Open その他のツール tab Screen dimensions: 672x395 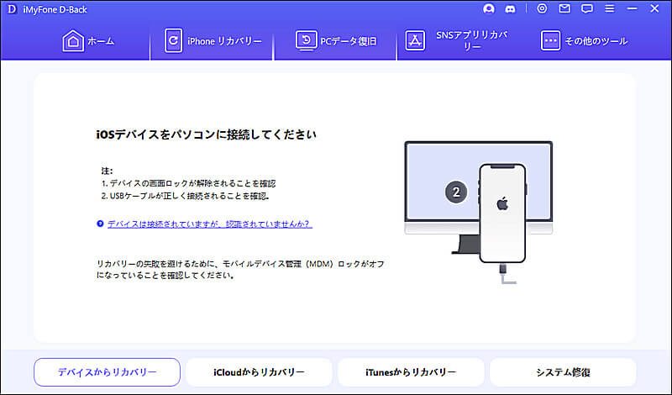(584, 41)
